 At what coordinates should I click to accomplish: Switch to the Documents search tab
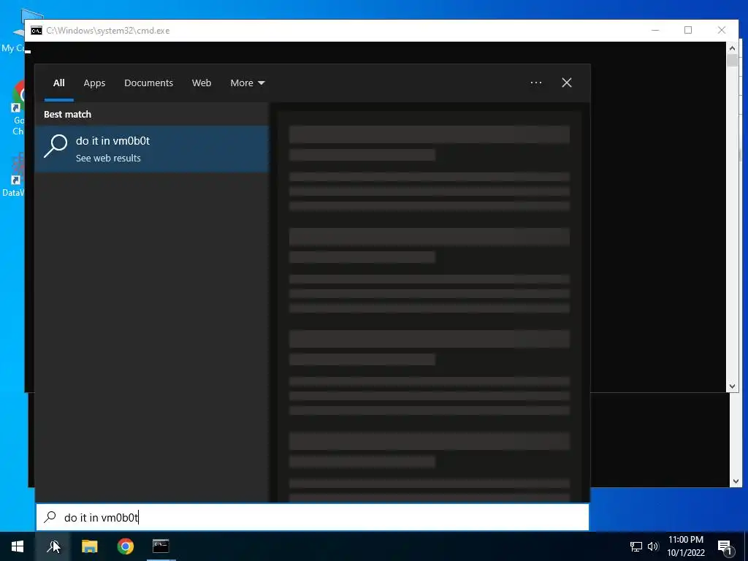tap(148, 83)
